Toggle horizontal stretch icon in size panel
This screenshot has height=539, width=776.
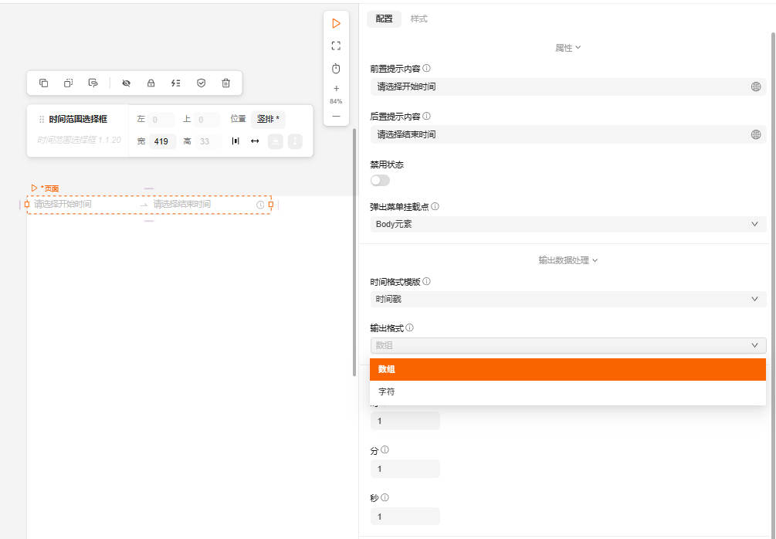point(256,141)
